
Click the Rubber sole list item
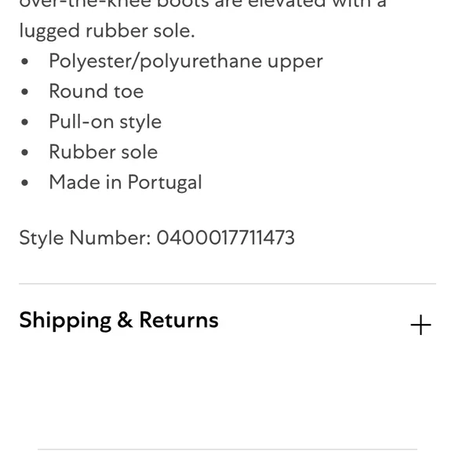(x=104, y=152)
